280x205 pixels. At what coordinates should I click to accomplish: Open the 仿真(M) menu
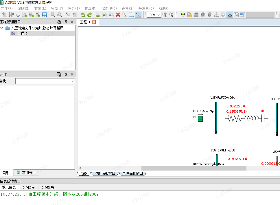(91, 8)
